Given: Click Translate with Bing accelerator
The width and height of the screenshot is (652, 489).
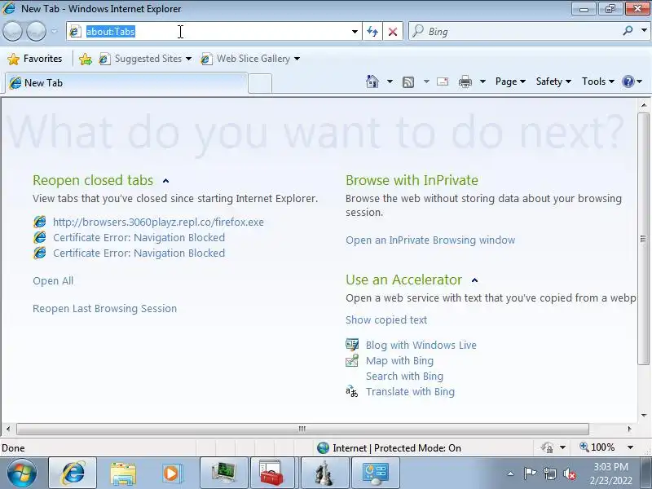Looking at the screenshot, I should [x=410, y=392].
